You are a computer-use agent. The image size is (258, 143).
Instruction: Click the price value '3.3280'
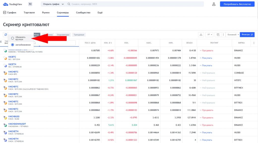(97, 117)
